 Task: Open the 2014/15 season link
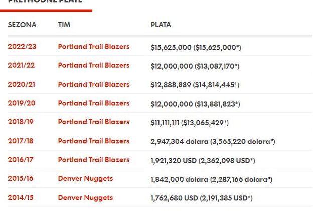[x=21, y=198]
